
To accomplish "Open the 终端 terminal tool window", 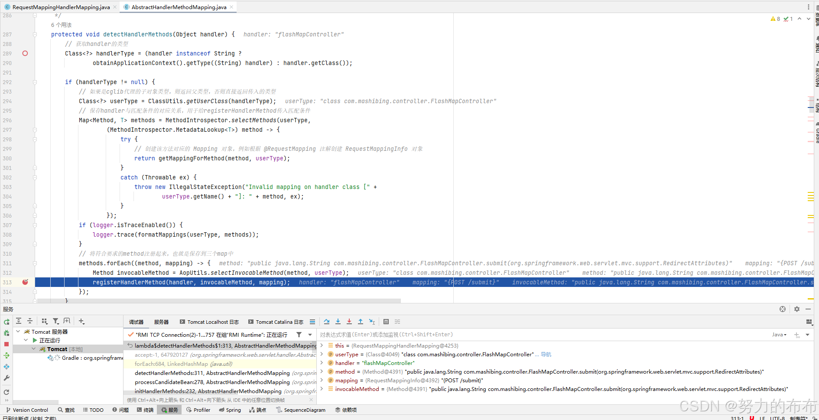I will point(145,410).
